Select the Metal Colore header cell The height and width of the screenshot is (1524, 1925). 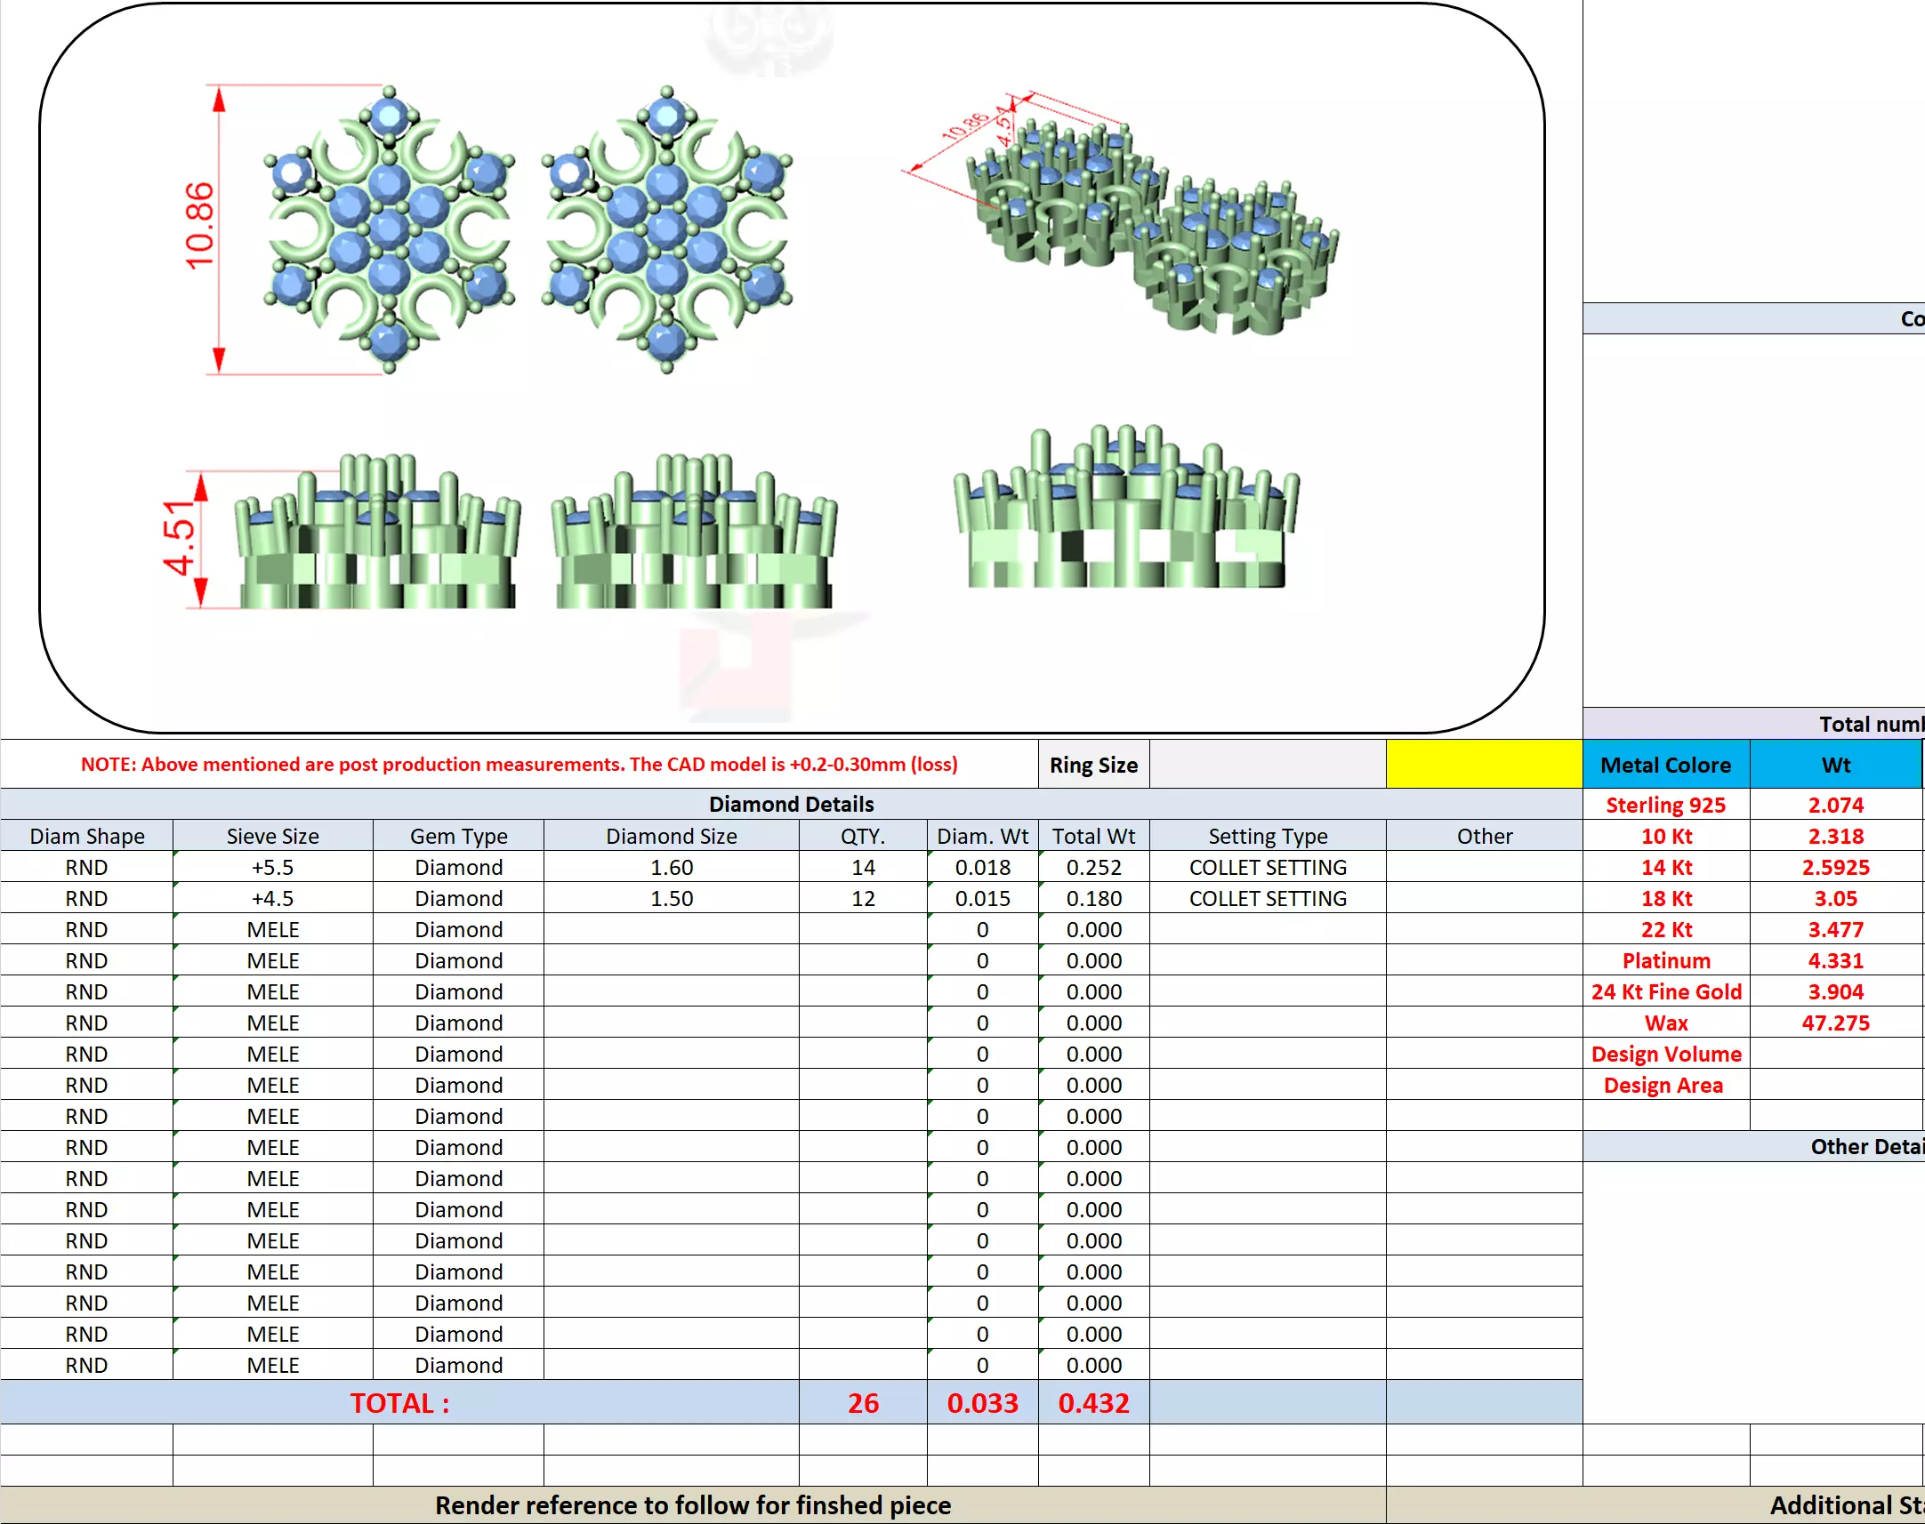[x=1665, y=765]
